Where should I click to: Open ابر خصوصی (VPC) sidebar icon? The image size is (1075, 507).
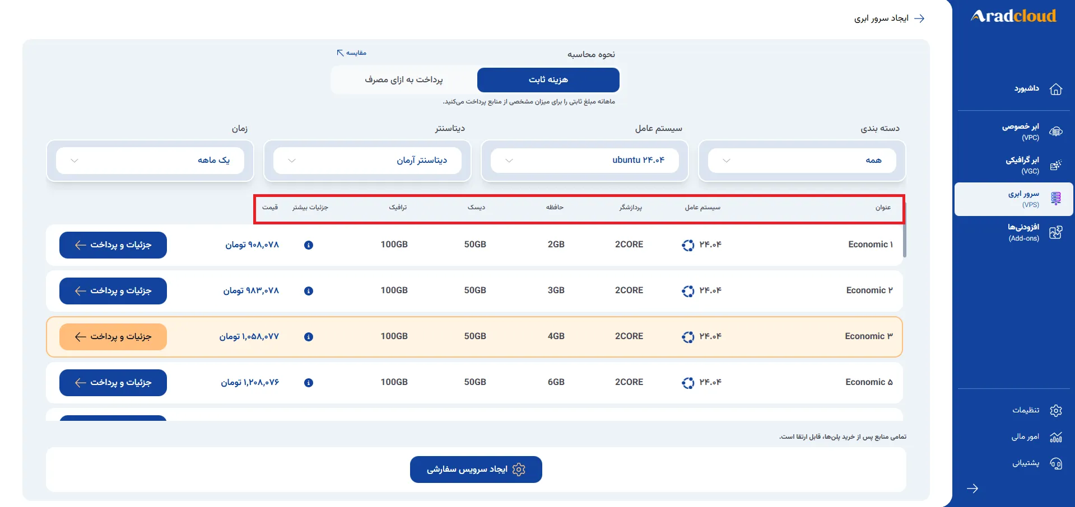point(1056,132)
